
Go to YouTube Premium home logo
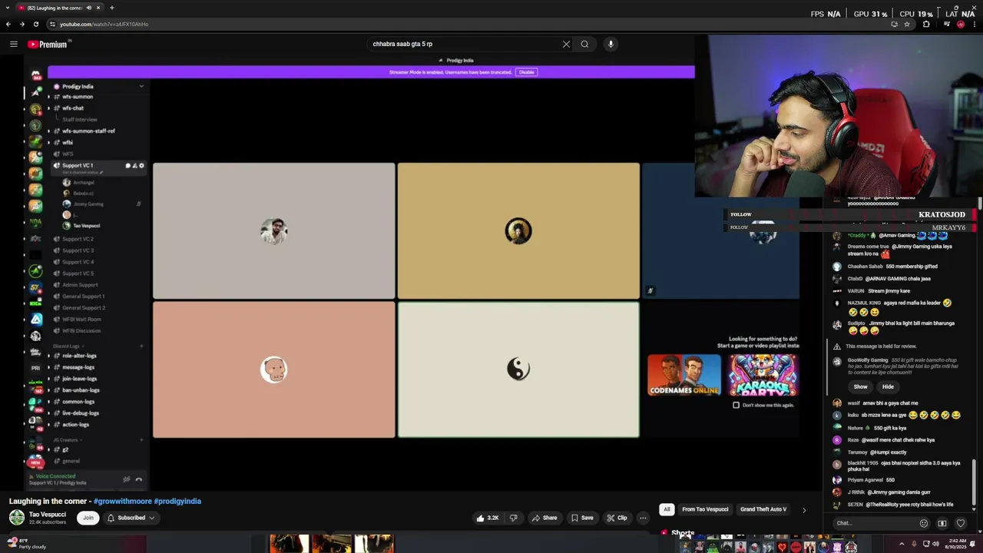point(48,45)
